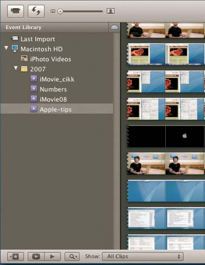The width and height of the screenshot is (205, 265).
Task: Play selected events from beginning
Action: tap(53, 256)
